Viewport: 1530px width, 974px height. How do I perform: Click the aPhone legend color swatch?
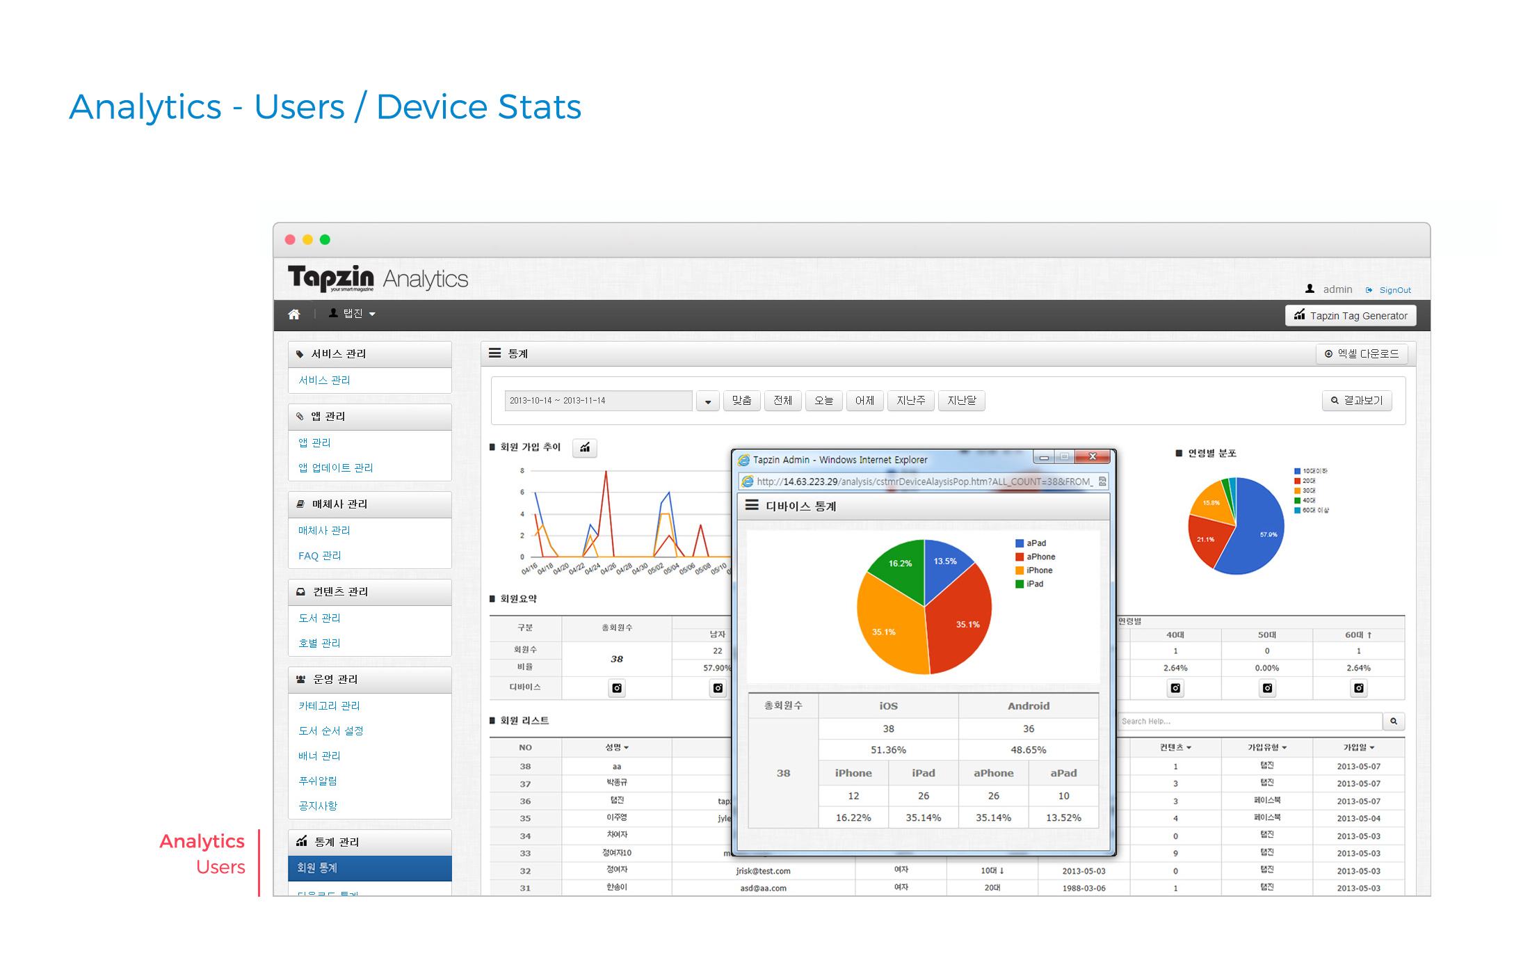tap(1020, 557)
